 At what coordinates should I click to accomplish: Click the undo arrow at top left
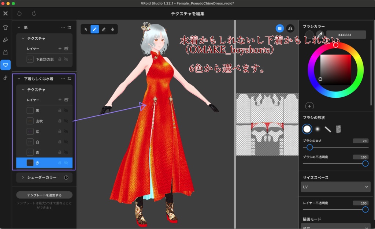click(x=19, y=13)
